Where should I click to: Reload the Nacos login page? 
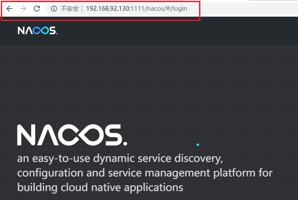[x=37, y=9]
